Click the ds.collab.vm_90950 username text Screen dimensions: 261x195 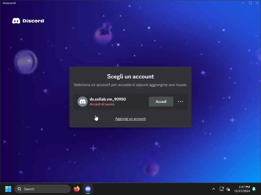[x=108, y=99]
